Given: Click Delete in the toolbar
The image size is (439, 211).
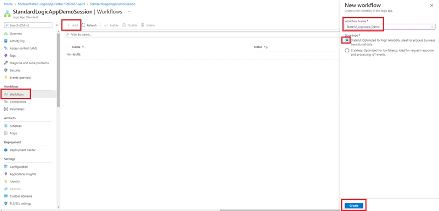Looking at the screenshot, I should coord(148,25).
